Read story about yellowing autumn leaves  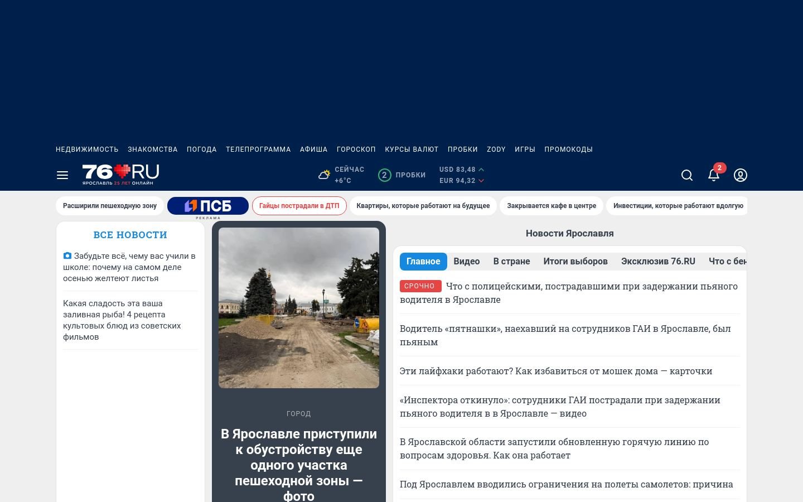(x=129, y=267)
